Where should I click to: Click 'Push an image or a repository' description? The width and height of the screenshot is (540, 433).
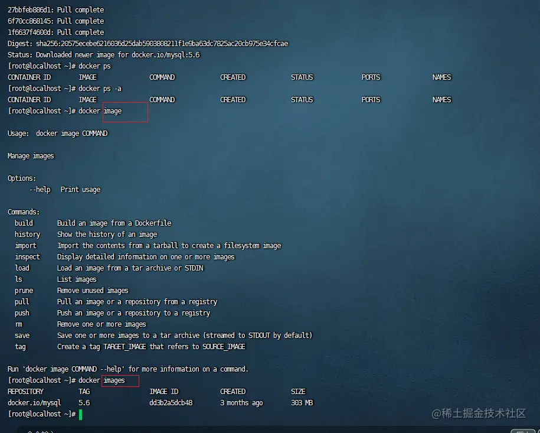(x=133, y=313)
